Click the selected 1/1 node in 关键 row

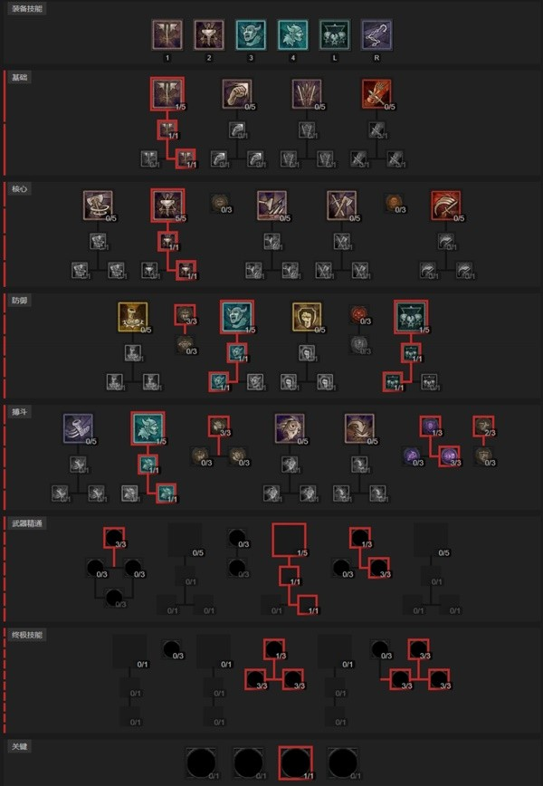click(x=296, y=763)
